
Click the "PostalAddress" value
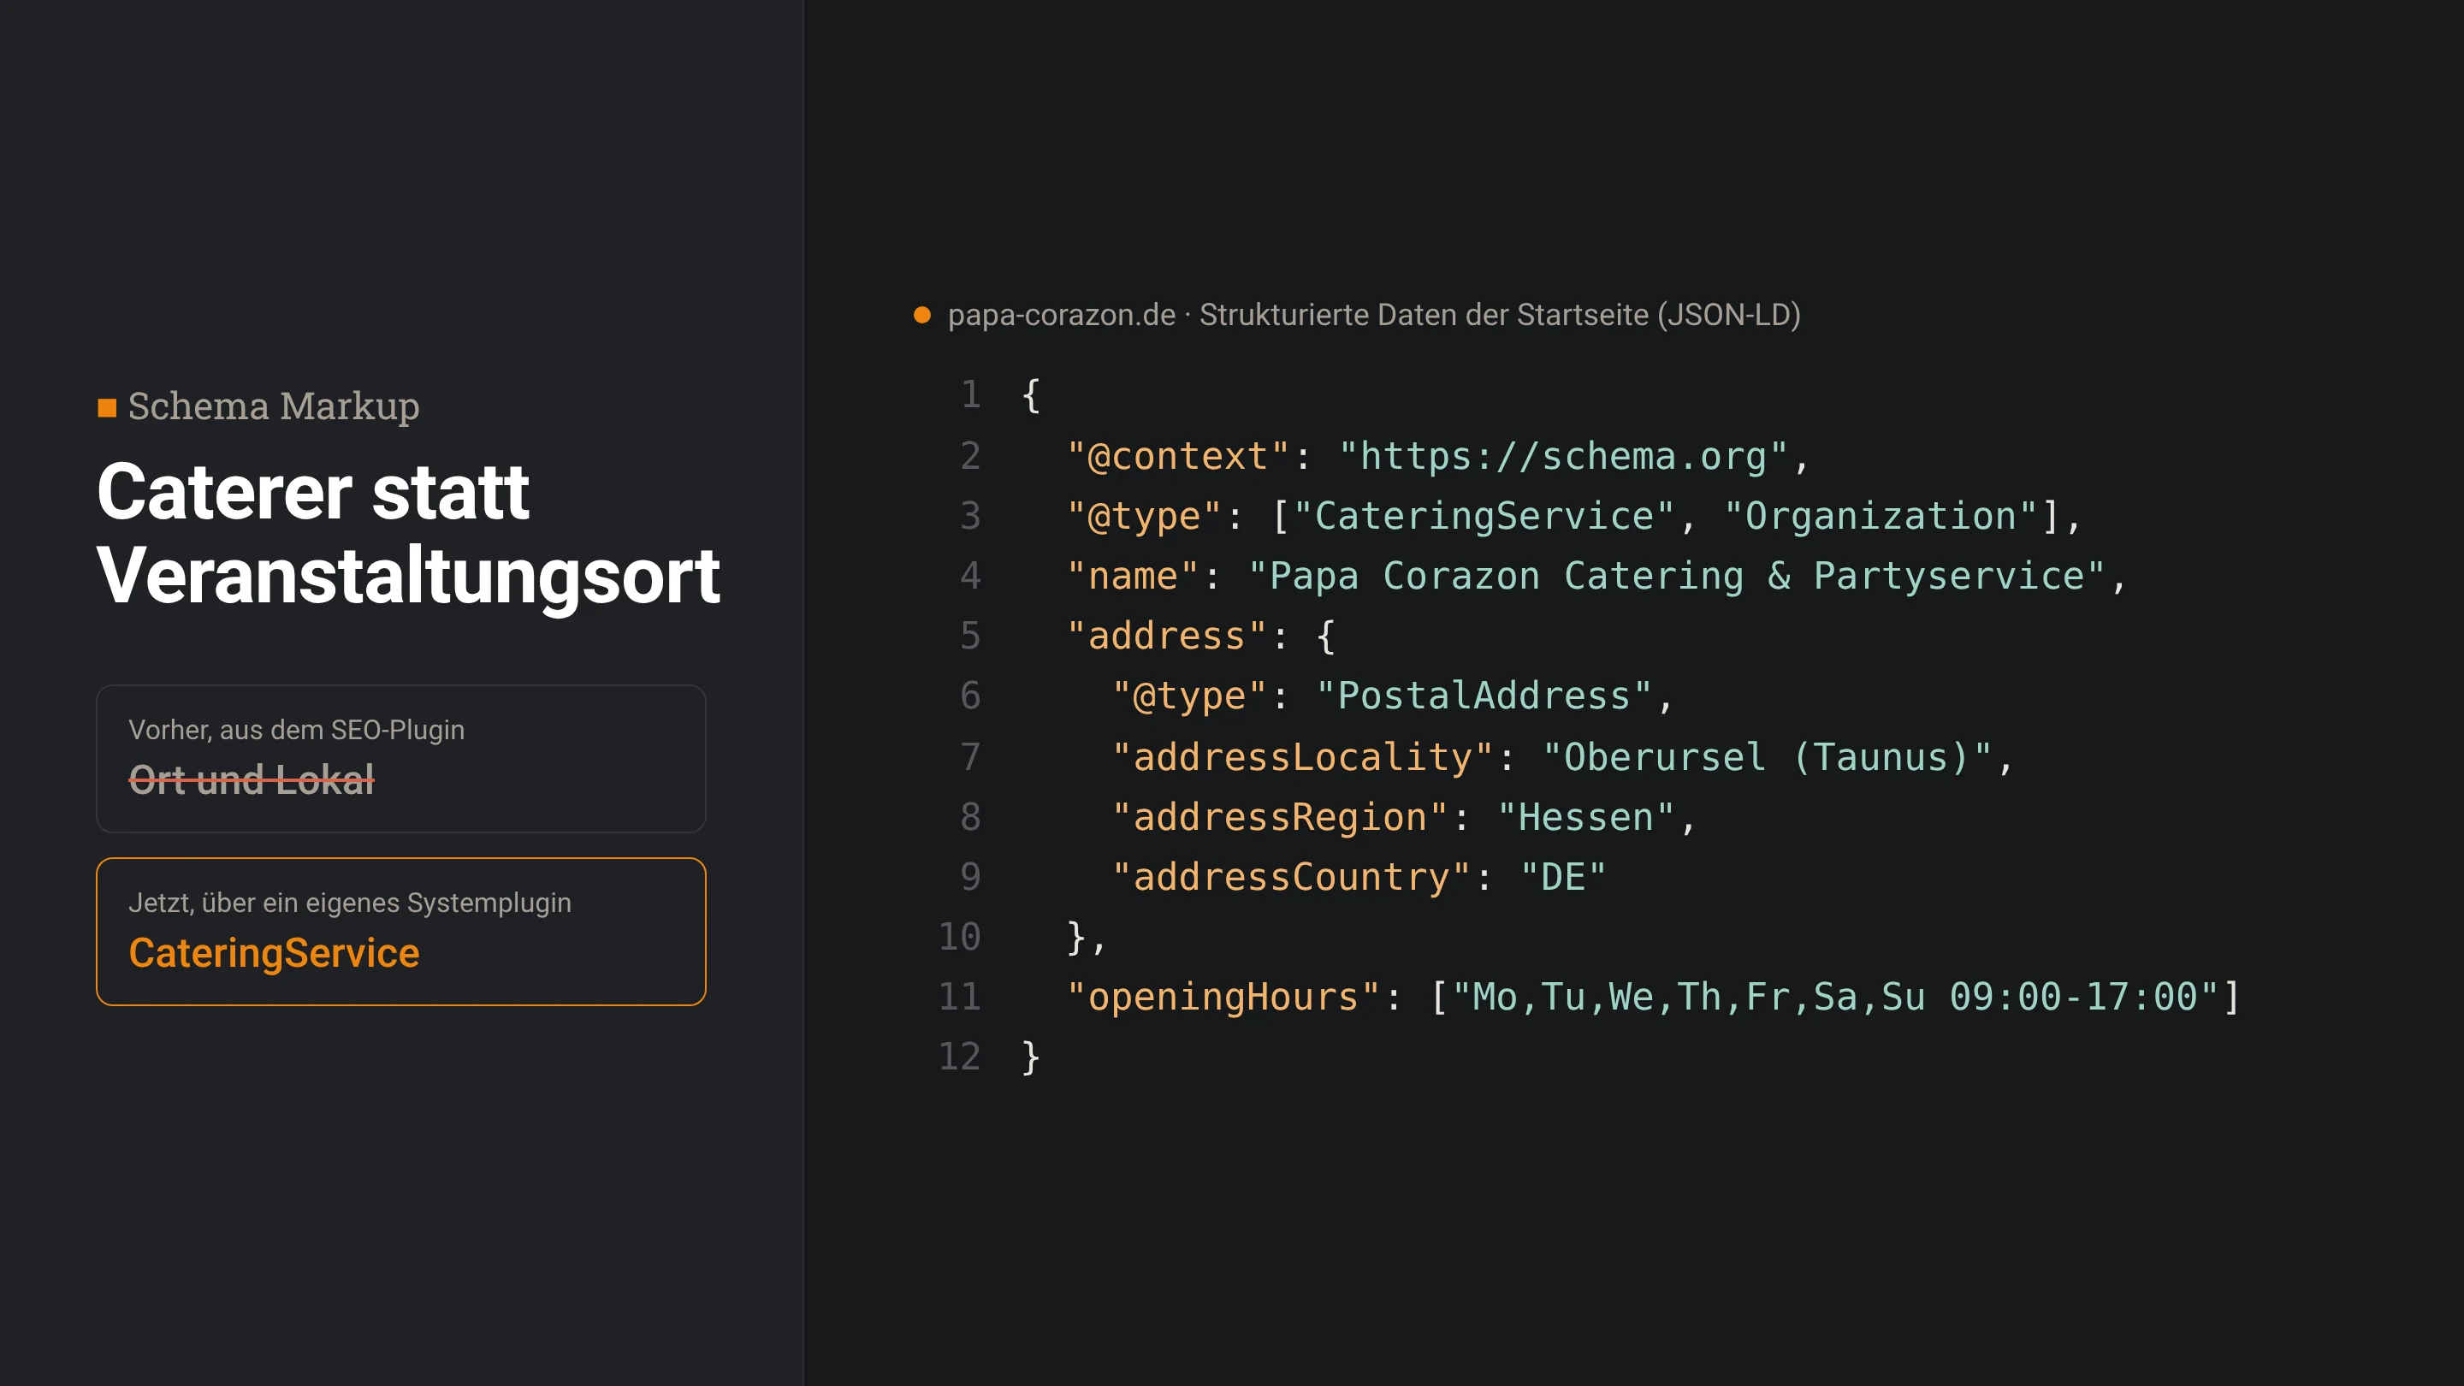point(1484,696)
